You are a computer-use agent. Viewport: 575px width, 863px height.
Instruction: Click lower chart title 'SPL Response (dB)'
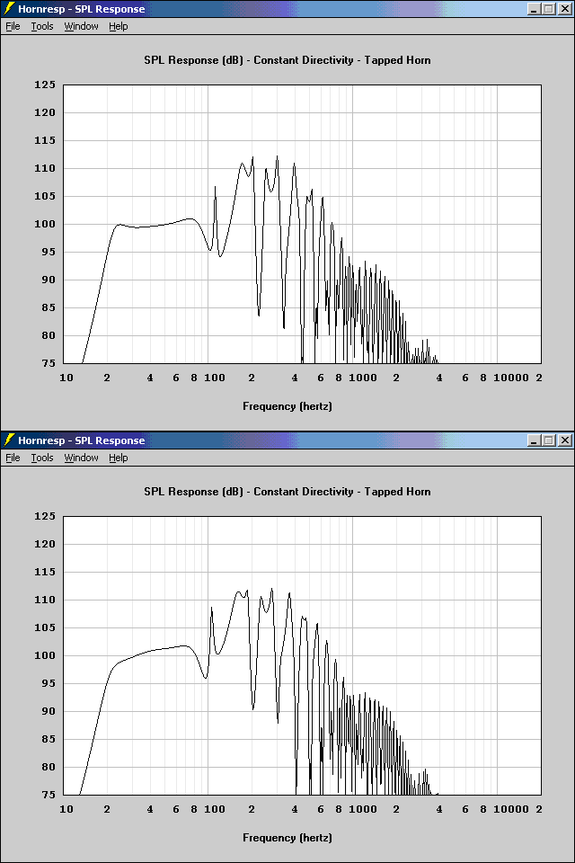pyautogui.click(x=193, y=492)
